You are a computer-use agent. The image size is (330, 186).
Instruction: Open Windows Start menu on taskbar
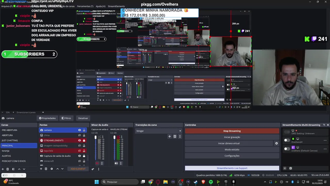point(96,182)
